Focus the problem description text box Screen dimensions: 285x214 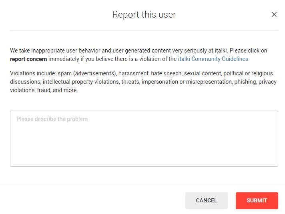(x=144, y=139)
